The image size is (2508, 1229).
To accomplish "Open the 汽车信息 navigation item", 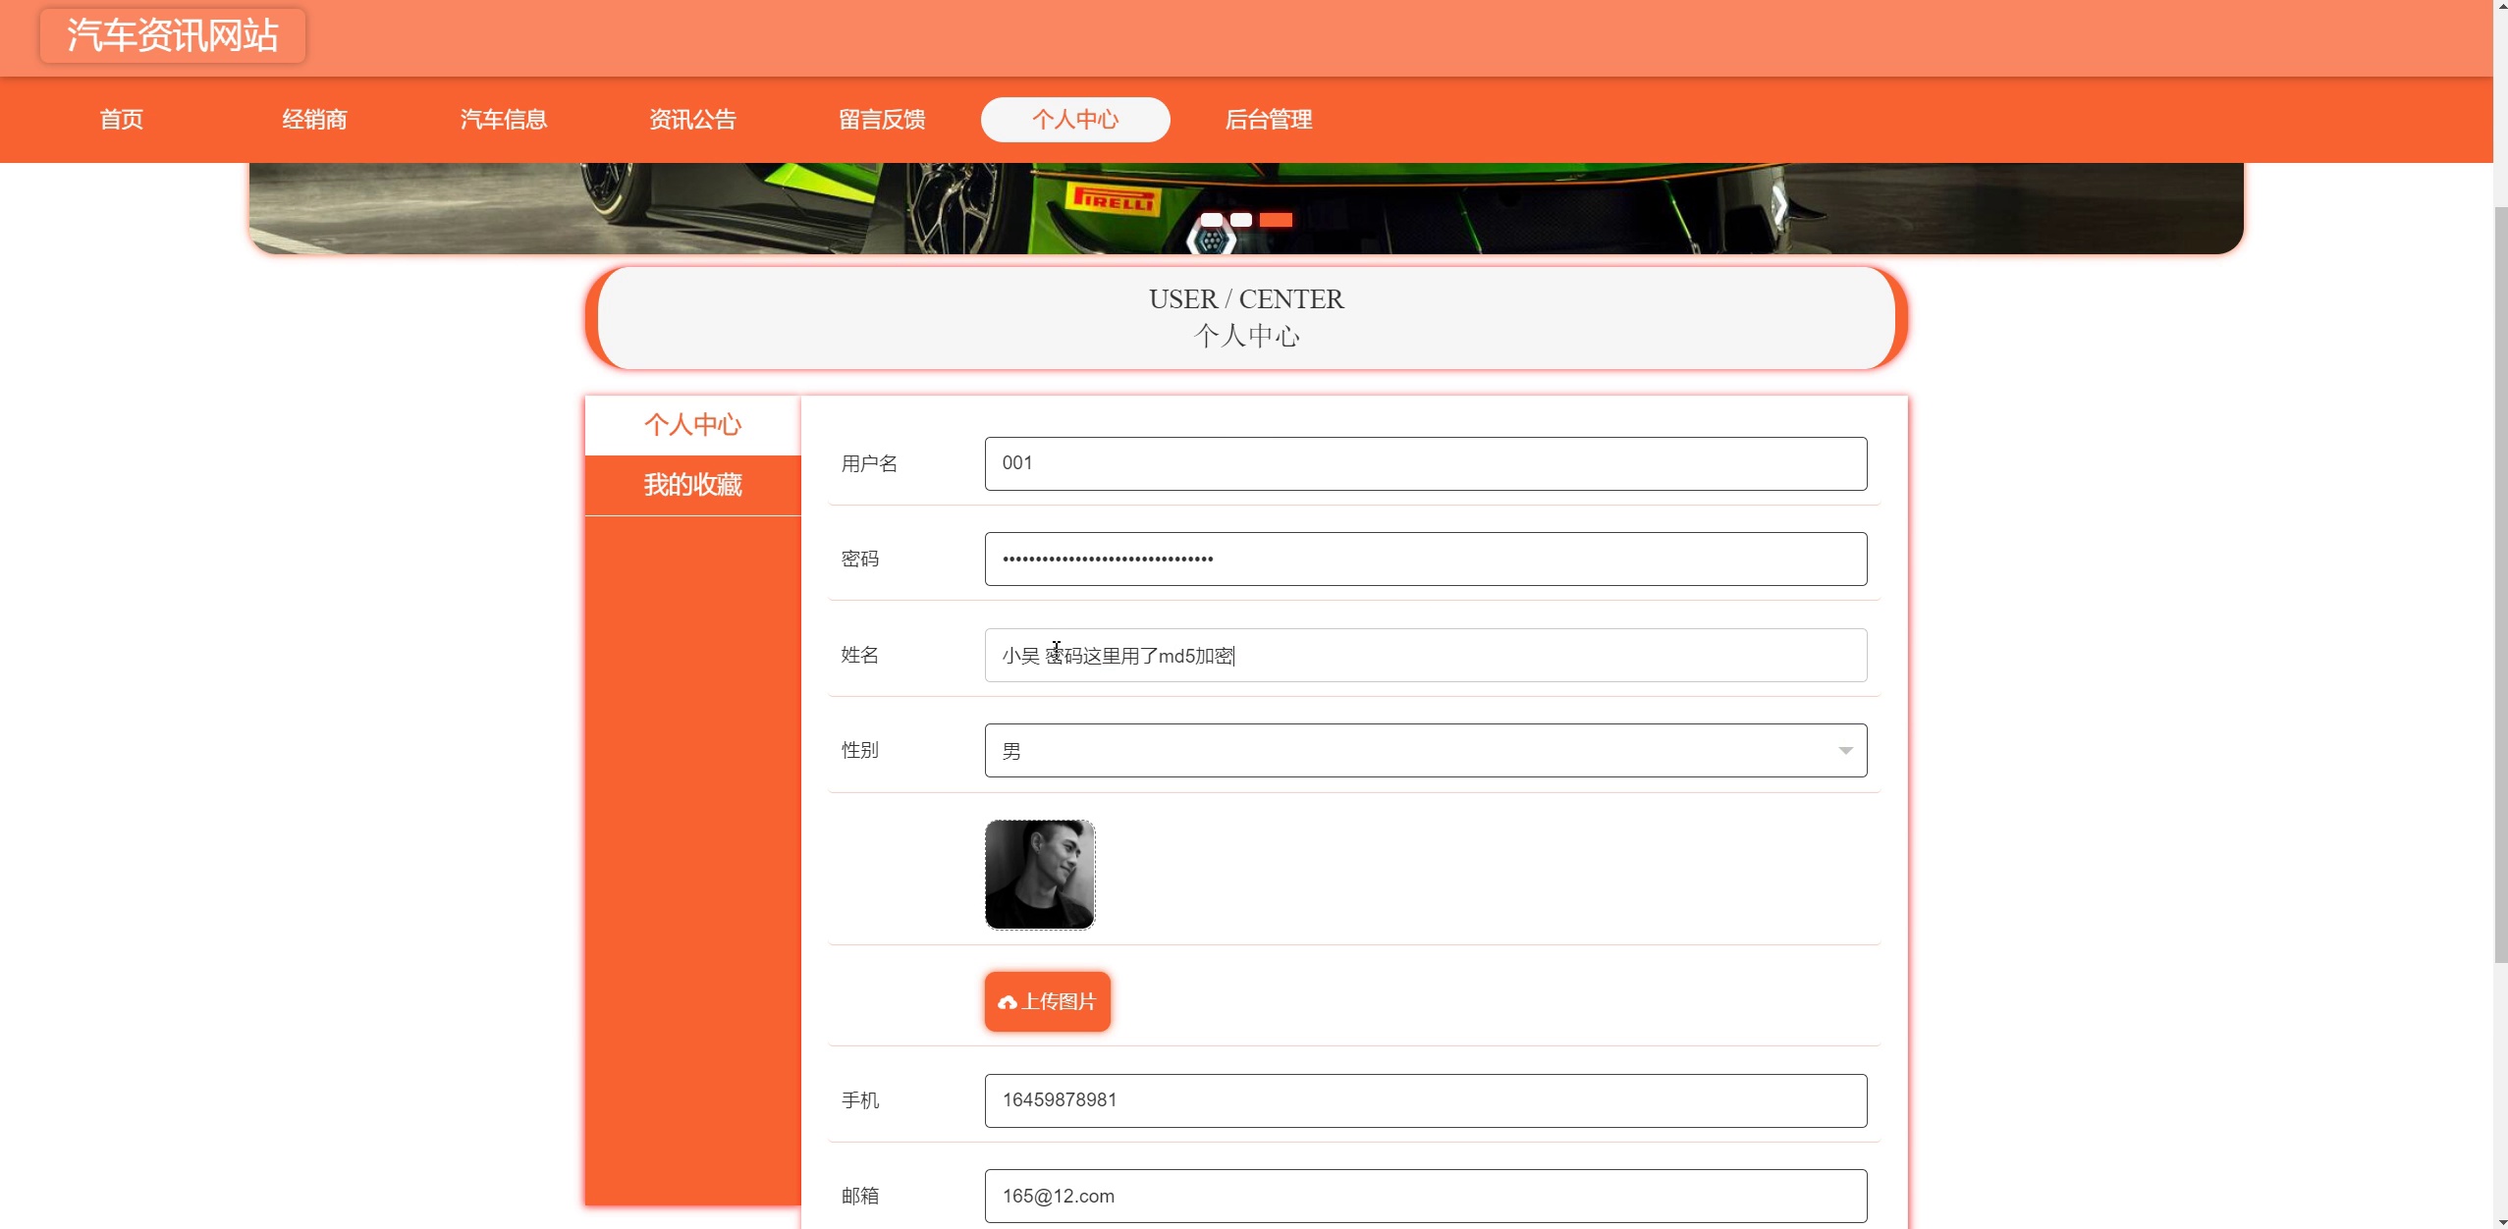I will (x=504, y=120).
